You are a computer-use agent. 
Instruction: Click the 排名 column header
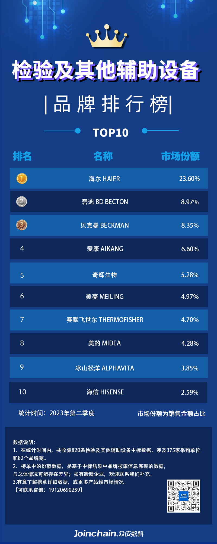[x=22, y=156]
